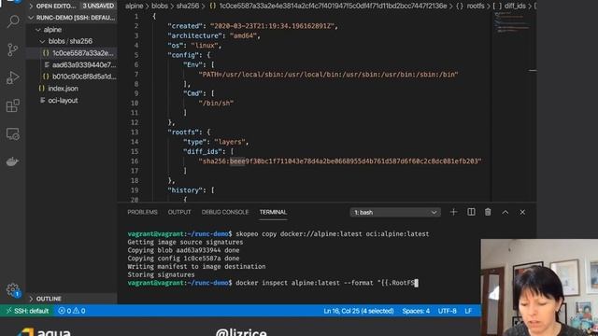Open the Search view in activity bar
This screenshot has width=598, height=336.
pyautogui.click(x=13, y=21)
